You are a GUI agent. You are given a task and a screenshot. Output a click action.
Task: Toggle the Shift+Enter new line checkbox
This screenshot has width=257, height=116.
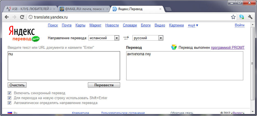10,98
